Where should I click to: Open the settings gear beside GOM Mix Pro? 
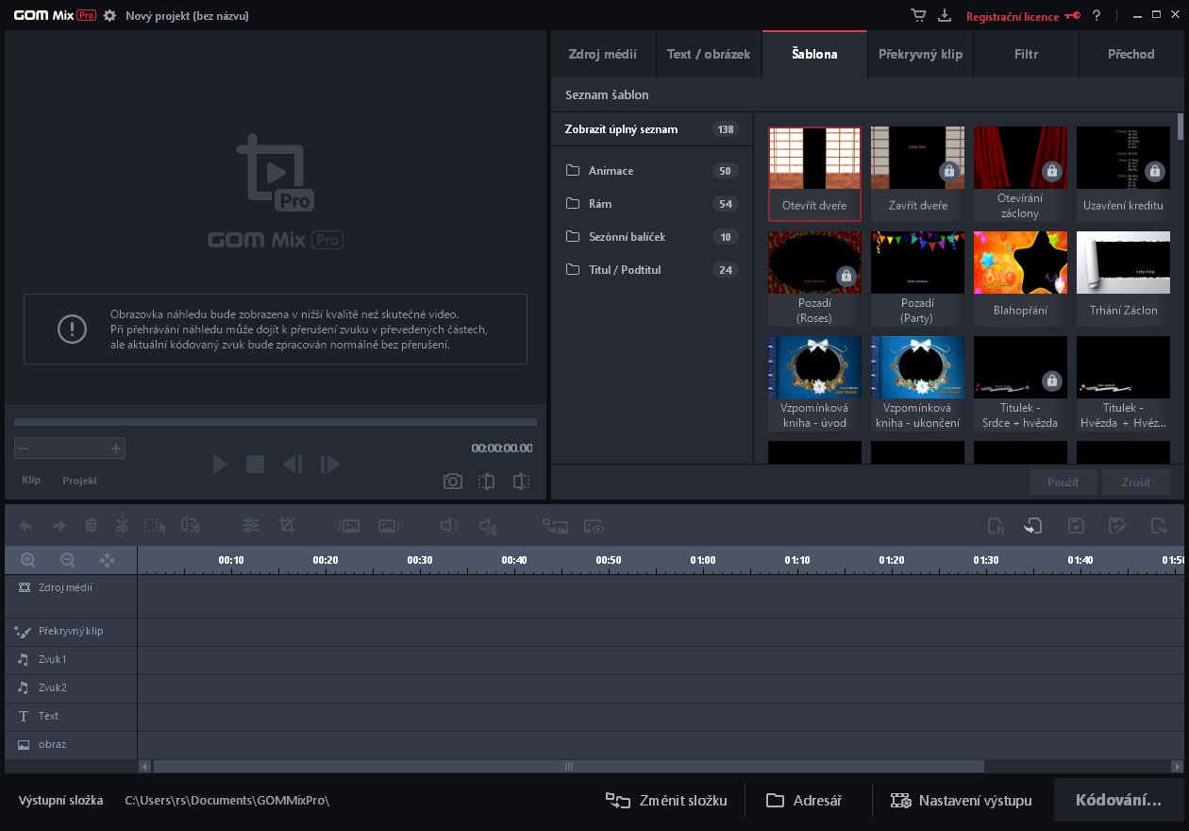[109, 16]
